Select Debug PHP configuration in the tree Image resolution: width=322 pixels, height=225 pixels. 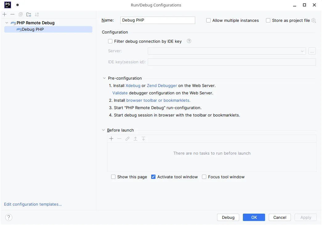point(33,30)
